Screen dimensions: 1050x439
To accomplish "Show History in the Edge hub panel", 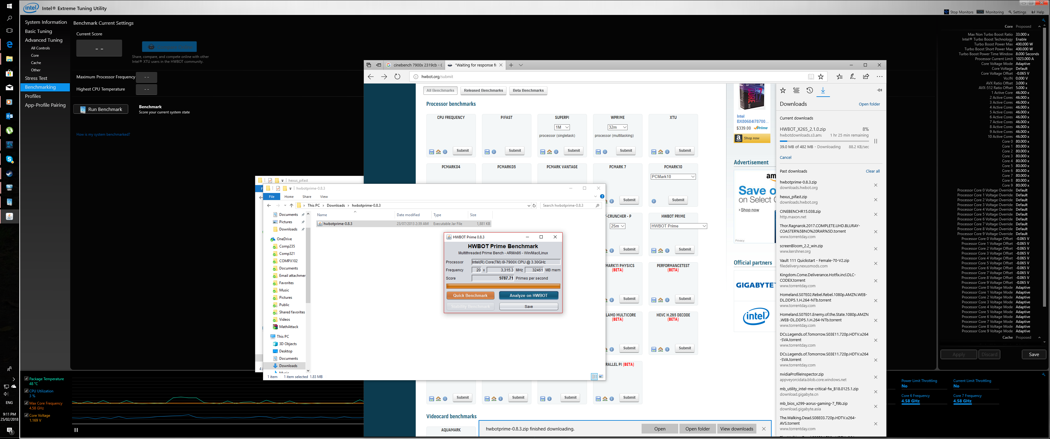I will click(x=809, y=91).
